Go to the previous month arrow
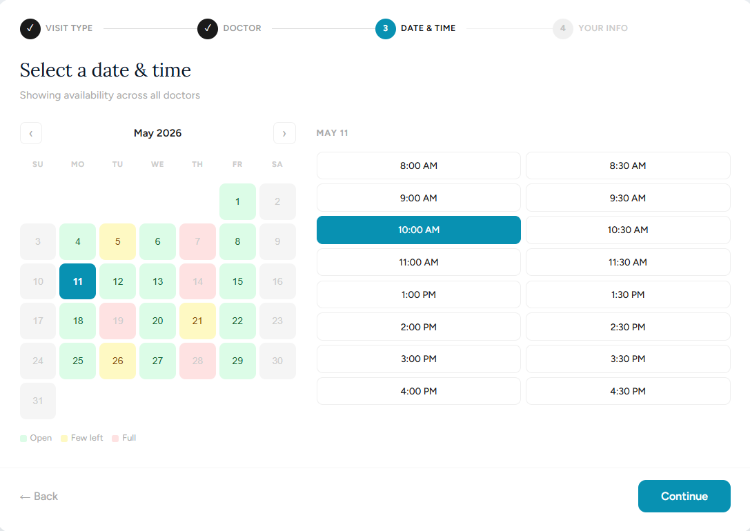Image resolution: width=750 pixels, height=531 pixels. pos(31,133)
